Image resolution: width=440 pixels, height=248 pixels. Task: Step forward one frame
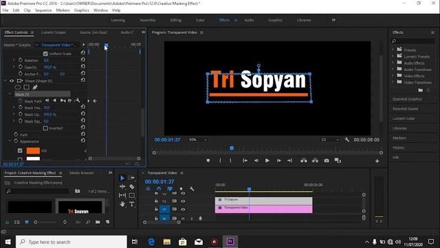coord(278,161)
